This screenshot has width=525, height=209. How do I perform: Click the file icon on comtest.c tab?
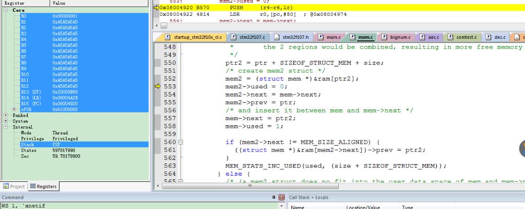(x=450, y=37)
